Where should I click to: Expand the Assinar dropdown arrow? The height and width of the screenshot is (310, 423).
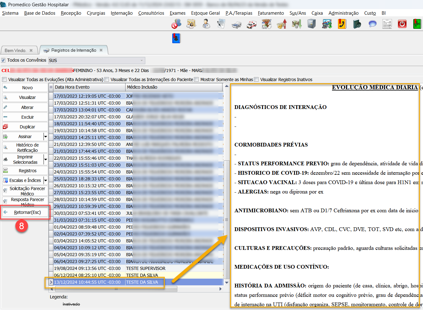[x=46, y=137]
